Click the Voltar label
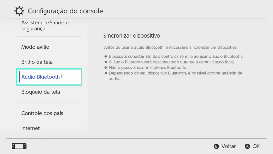 [x=228, y=146]
